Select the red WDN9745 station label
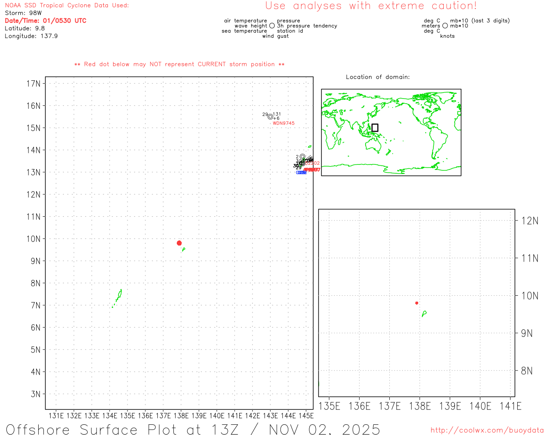The width and height of the screenshot is (544, 435). (x=283, y=123)
